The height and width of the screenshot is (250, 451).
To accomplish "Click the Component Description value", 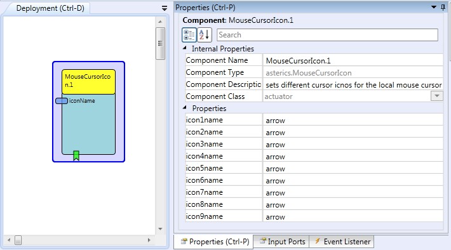I will (353, 85).
